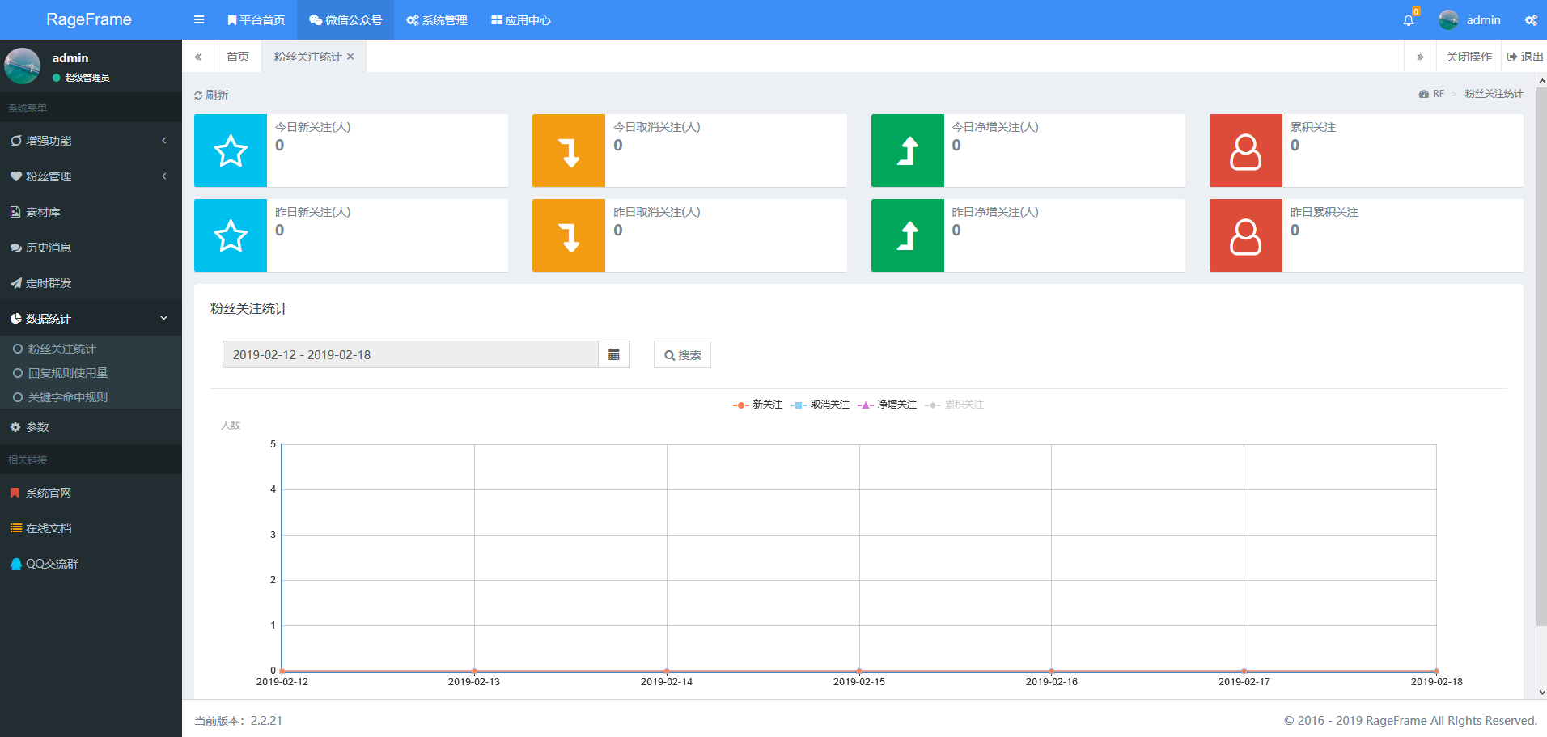Click the admin avatar in the top bar
Image resolution: width=1547 pixels, height=737 pixels.
point(1448,20)
